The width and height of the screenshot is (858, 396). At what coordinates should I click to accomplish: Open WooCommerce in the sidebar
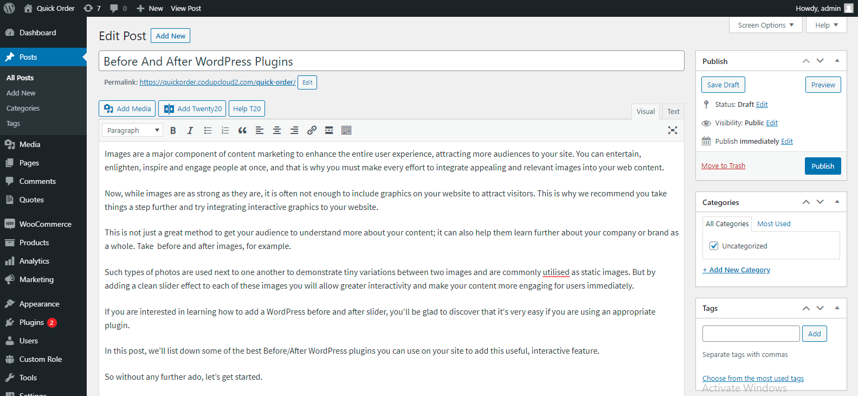point(43,224)
